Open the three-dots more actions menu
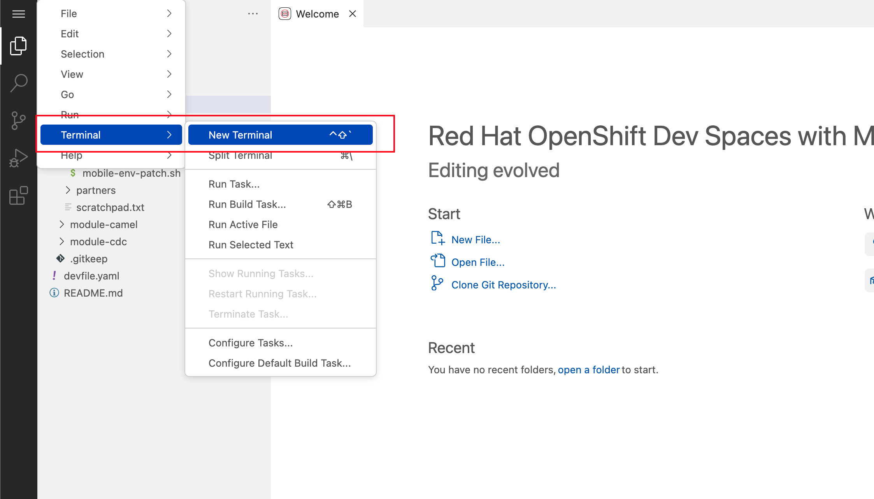 (253, 14)
